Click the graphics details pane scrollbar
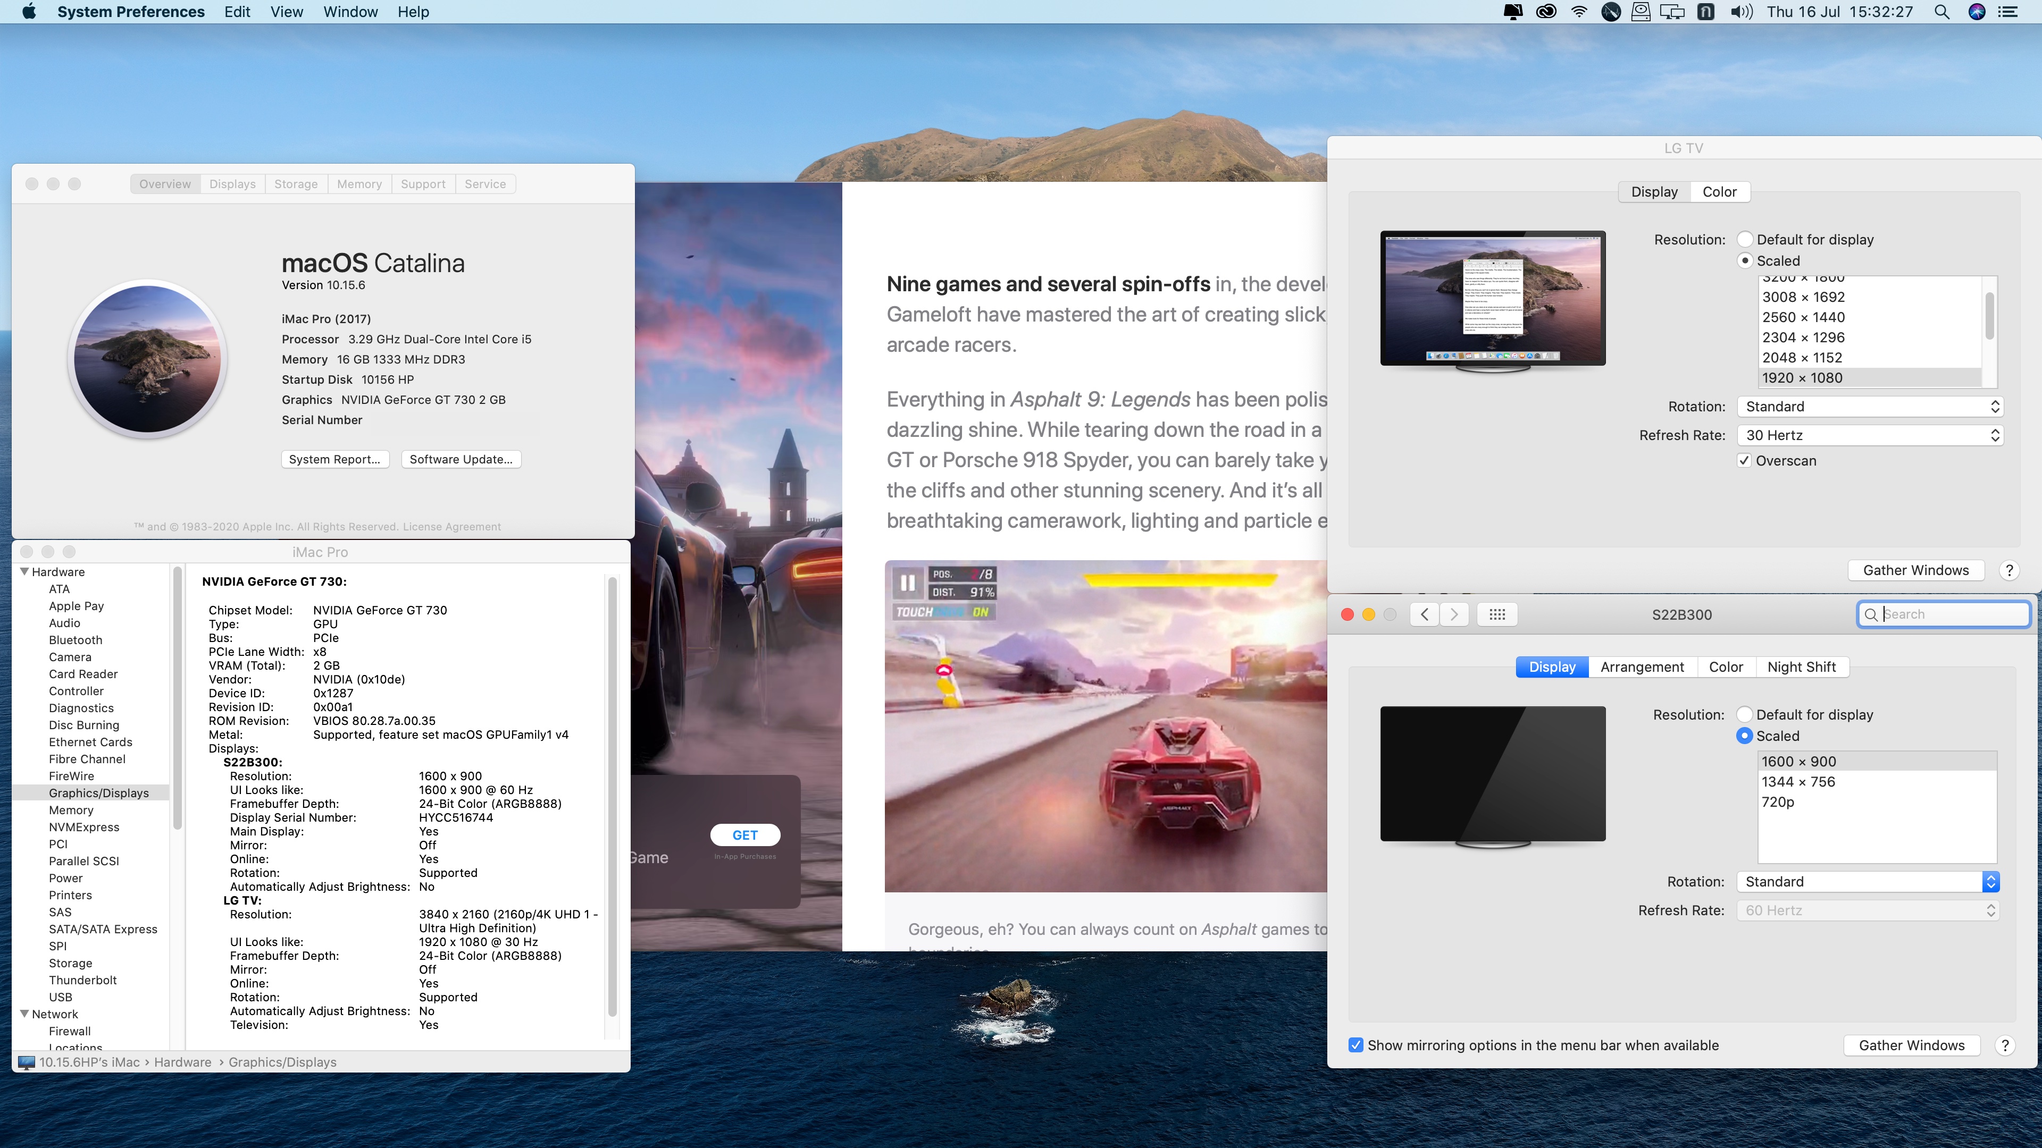 [x=612, y=796]
